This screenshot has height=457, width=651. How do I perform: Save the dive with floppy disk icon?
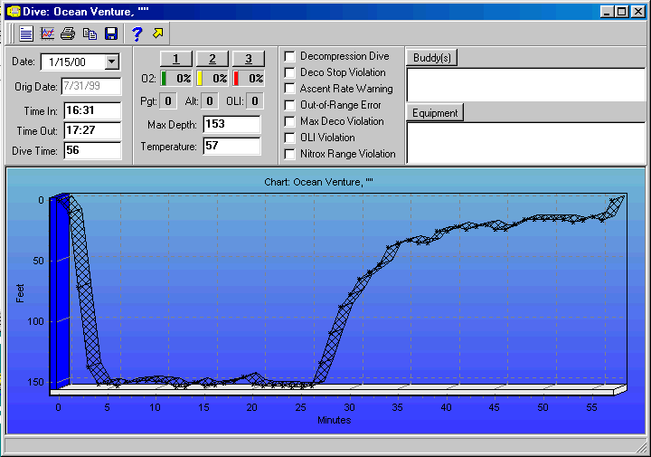point(110,33)
